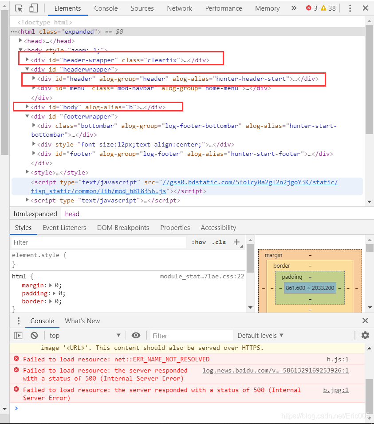This screenshot has height=424, width=374.
Task: Toggle the console sidebar icon
Action: pyautogui.click(x=18, y=336)
